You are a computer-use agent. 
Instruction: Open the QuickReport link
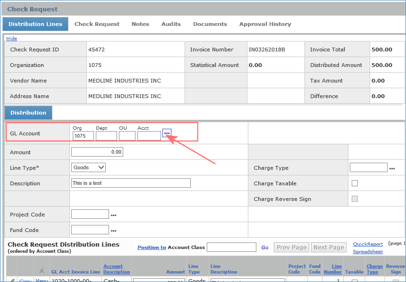(x=368, y=244)
